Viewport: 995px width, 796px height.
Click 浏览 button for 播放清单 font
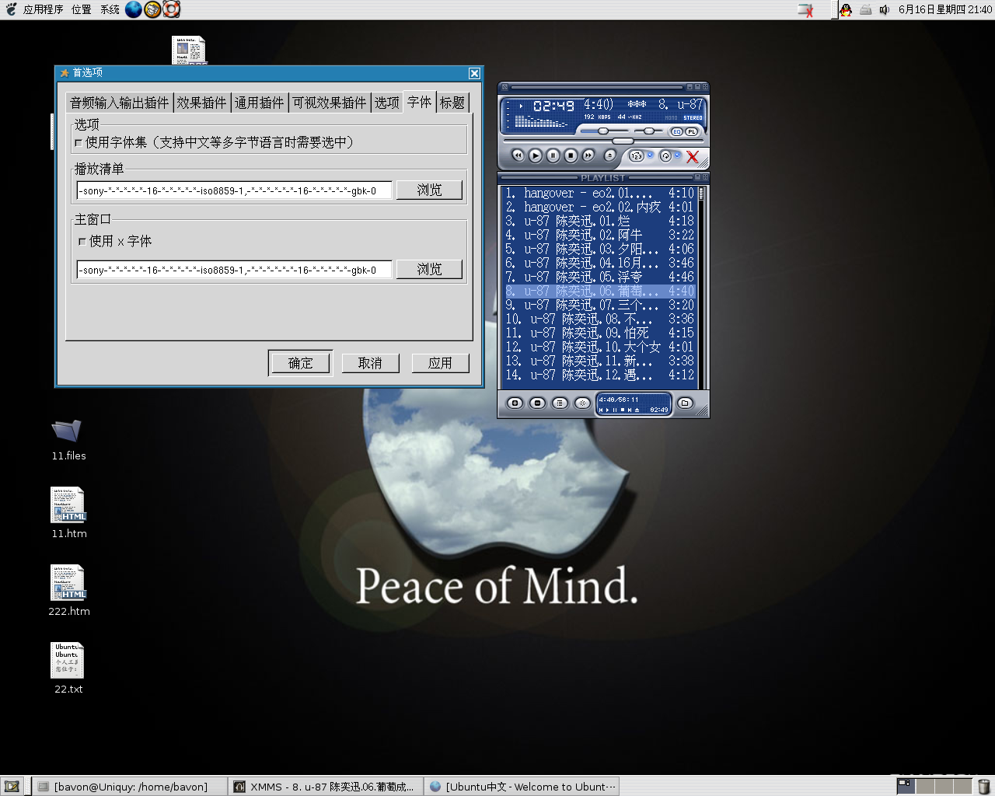pyautogui.click(x=429, y=190)
